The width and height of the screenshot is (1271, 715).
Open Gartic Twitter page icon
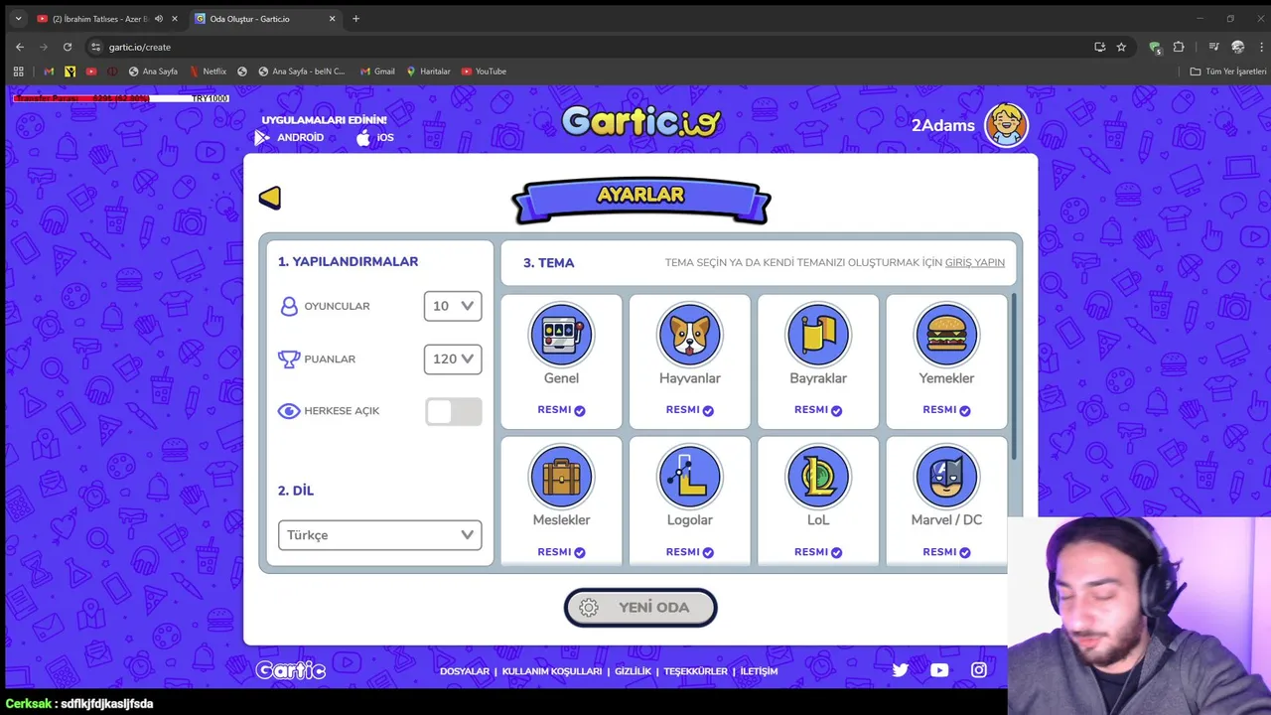901,670
